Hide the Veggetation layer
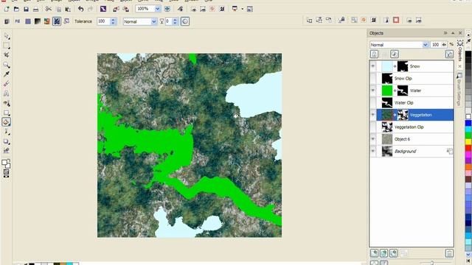472x265 pixels. tap(373, 115)
